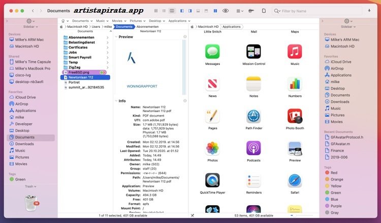Screen dimensions: 381x223
Task: Collapse the Info section triangle
Action: click(116, 101)
